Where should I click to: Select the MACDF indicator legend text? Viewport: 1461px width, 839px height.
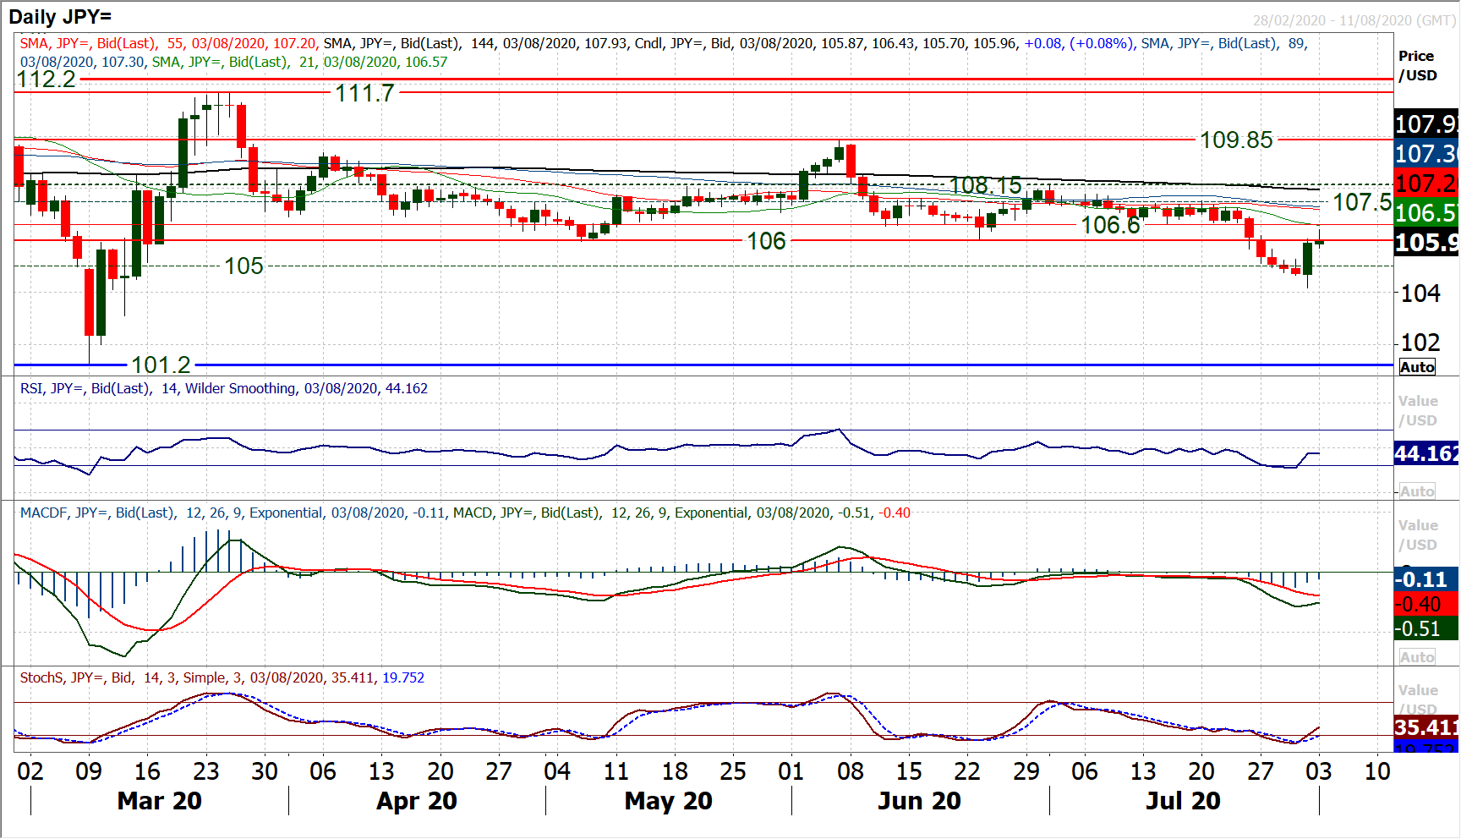coord(465,513)
